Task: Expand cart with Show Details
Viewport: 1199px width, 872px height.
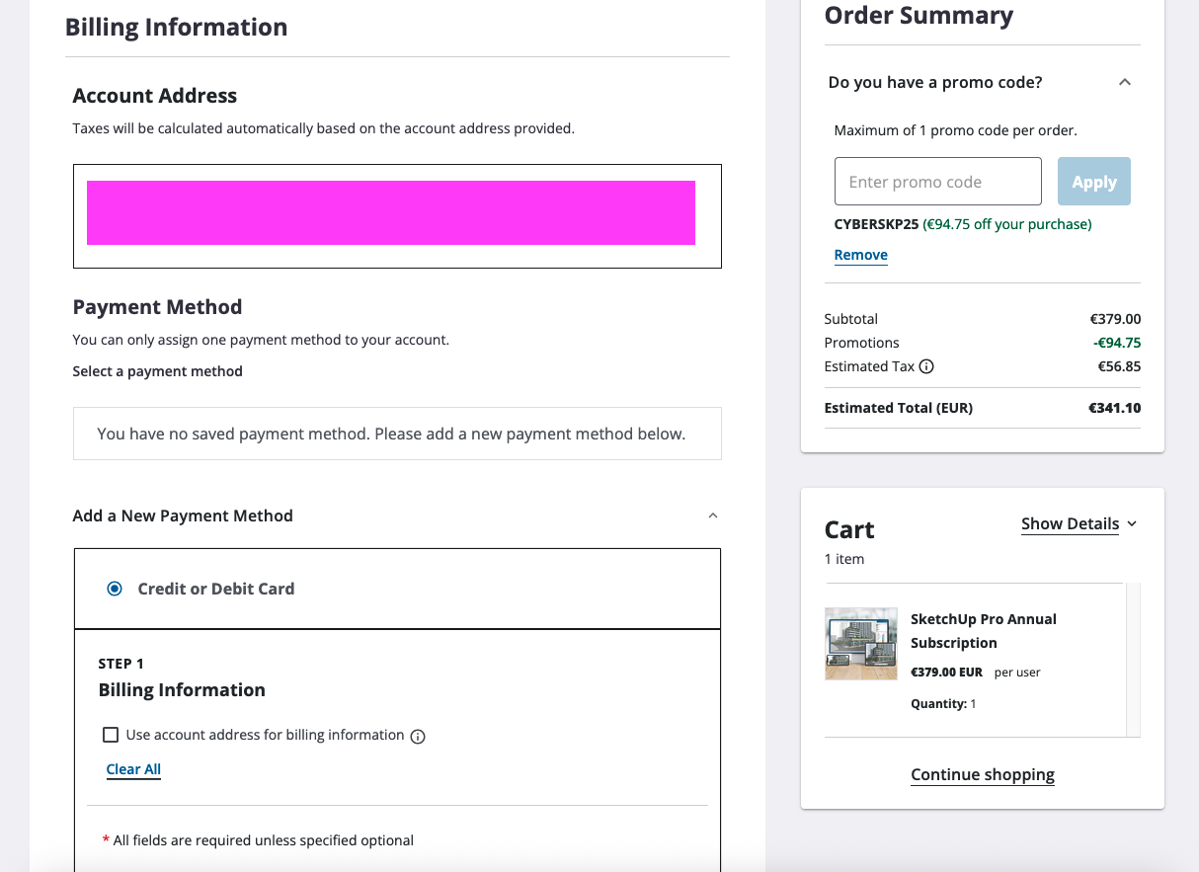Action: pos(1079,523)
